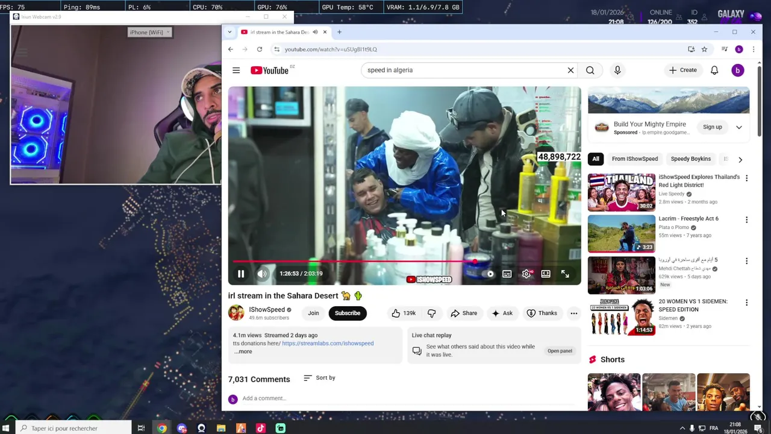771x434 pixels.
Task: Open the 20 Women vs 1 Sidemen thumbnail
Action: click(622, 316)
